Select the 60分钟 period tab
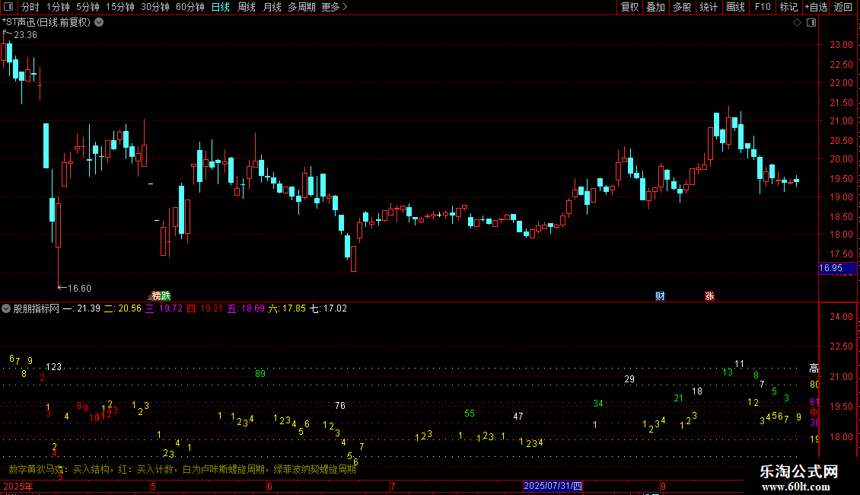 [x=190, y=7]
